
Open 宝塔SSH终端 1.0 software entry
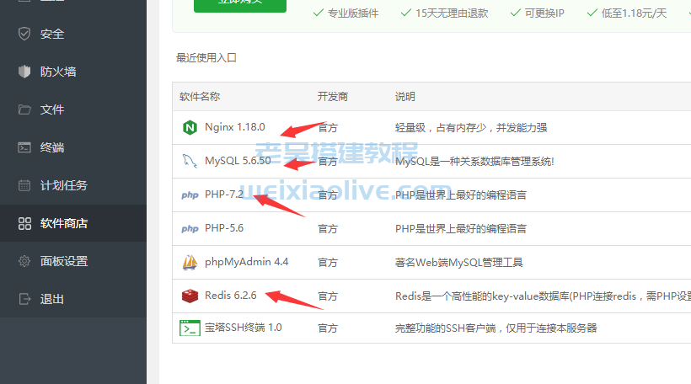pos(244,328)
